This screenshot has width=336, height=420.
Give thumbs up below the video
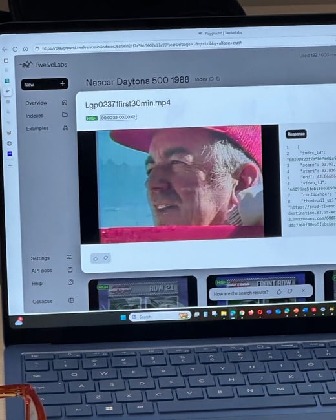(96, 258)
